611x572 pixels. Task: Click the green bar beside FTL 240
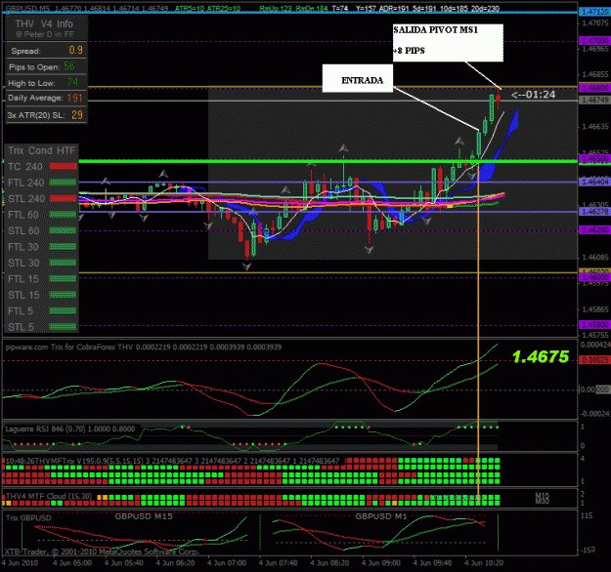click(63, 183)
